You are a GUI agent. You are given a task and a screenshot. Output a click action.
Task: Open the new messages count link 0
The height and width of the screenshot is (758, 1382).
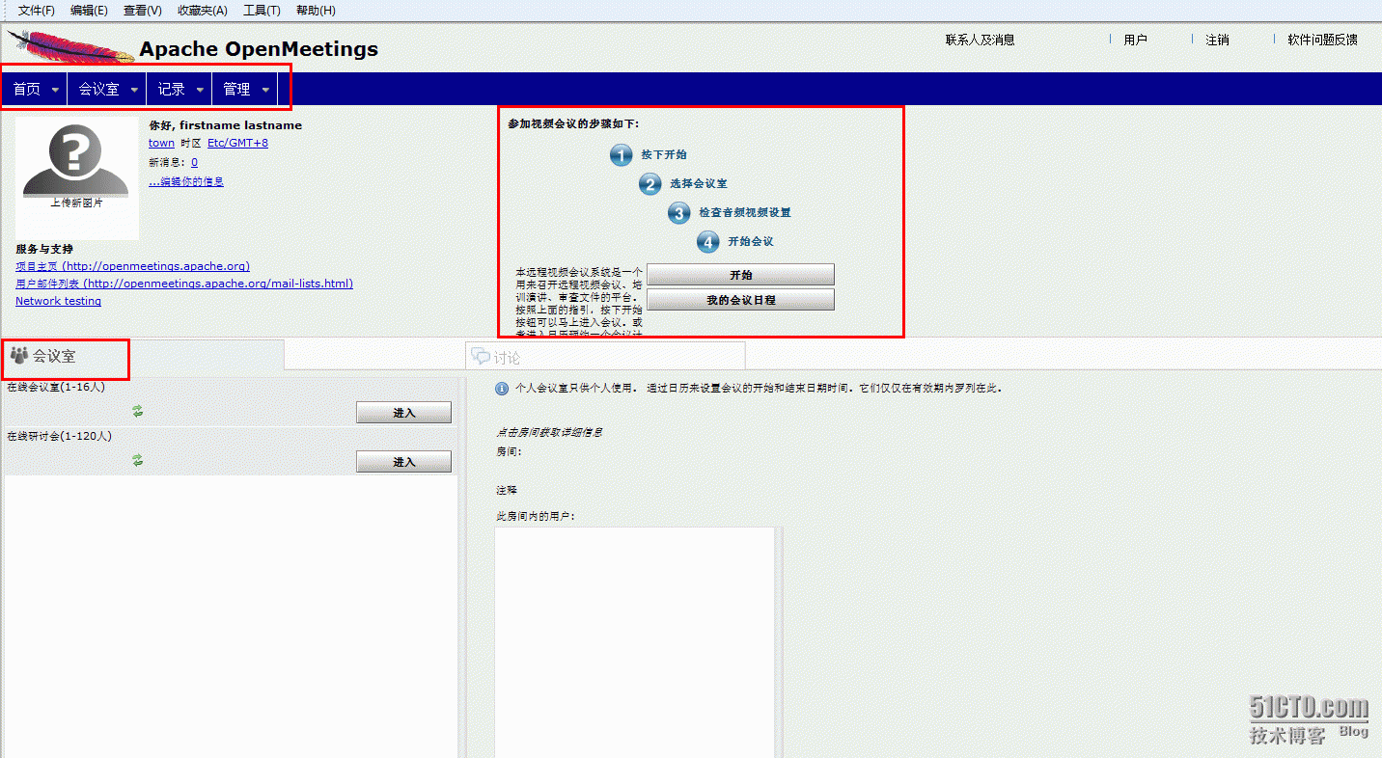[194, 162]
